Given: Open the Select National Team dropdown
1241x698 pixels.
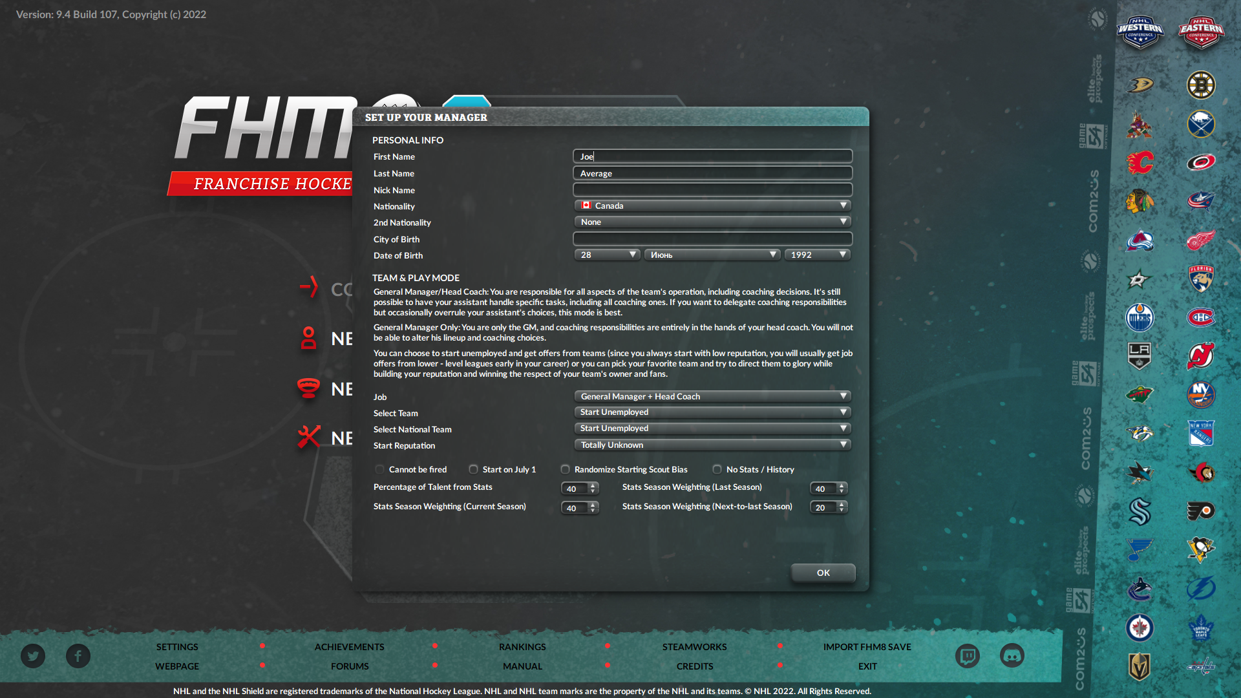Looking at the screenshot, I should (712, 428).
